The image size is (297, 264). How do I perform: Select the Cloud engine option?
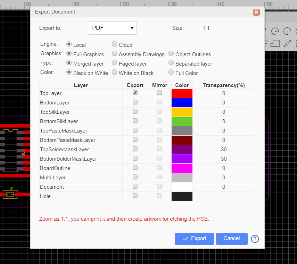[114, 44]
